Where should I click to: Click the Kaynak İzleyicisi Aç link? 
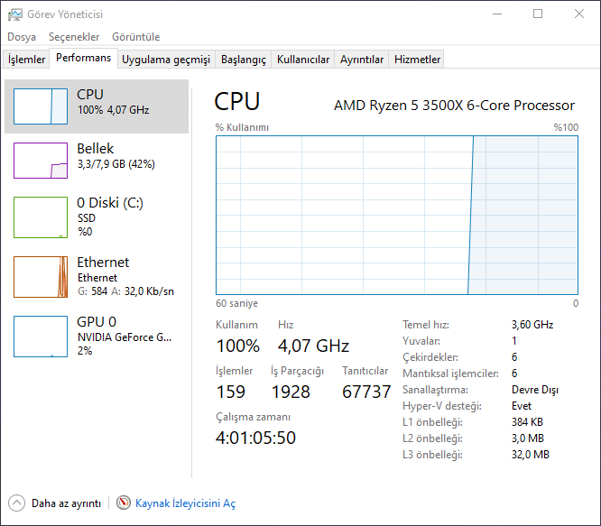click(185, 503)
